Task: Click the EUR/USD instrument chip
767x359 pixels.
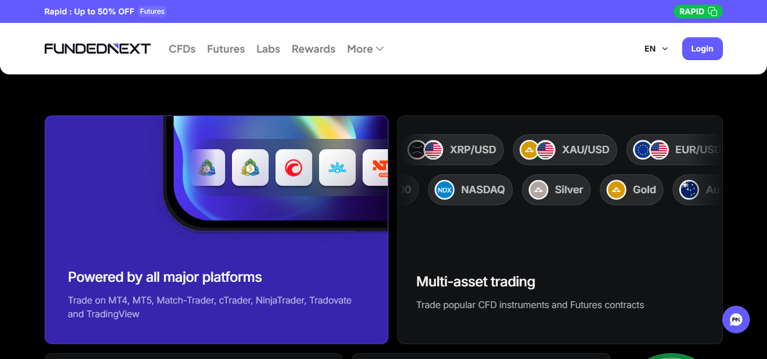Action: 674,150
